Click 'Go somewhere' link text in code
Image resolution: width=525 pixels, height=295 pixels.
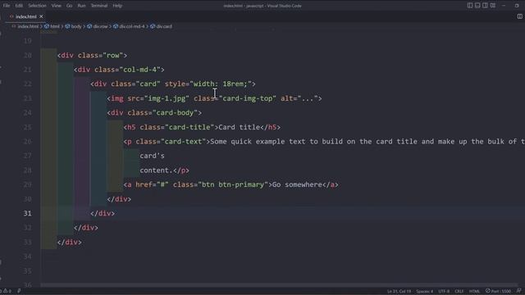coord(297,184)
